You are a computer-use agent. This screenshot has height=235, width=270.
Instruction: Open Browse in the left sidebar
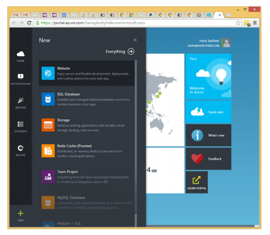click(21, 103)
